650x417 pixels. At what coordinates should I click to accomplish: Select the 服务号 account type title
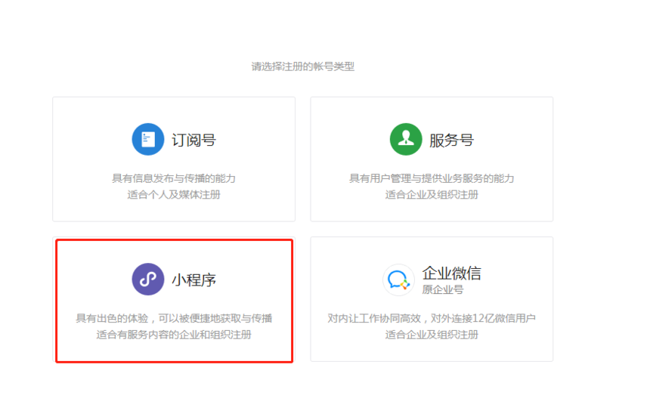point(452,140)
